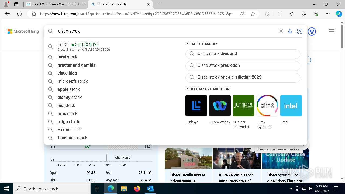
Task: Go back to previous page
Action: (8, 14)
